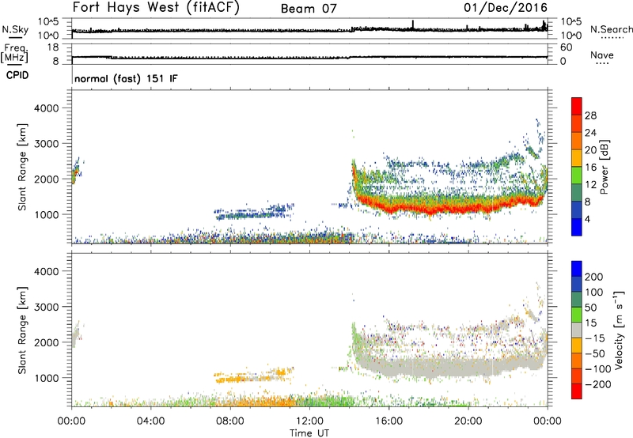Click the "60" tick on Nave axis
This screenshot has height=438, width=633.
point(566,47)
